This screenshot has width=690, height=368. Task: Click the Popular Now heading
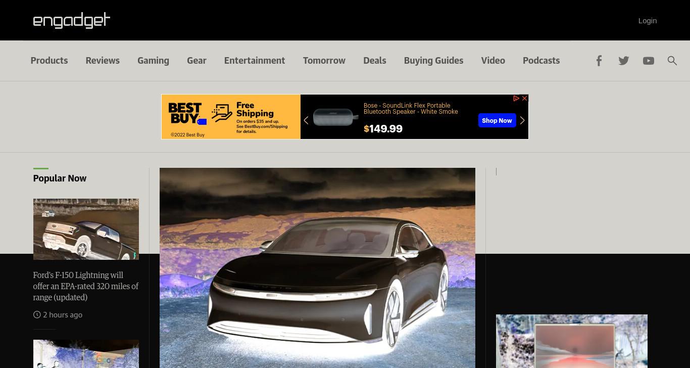tap(60, 178)
